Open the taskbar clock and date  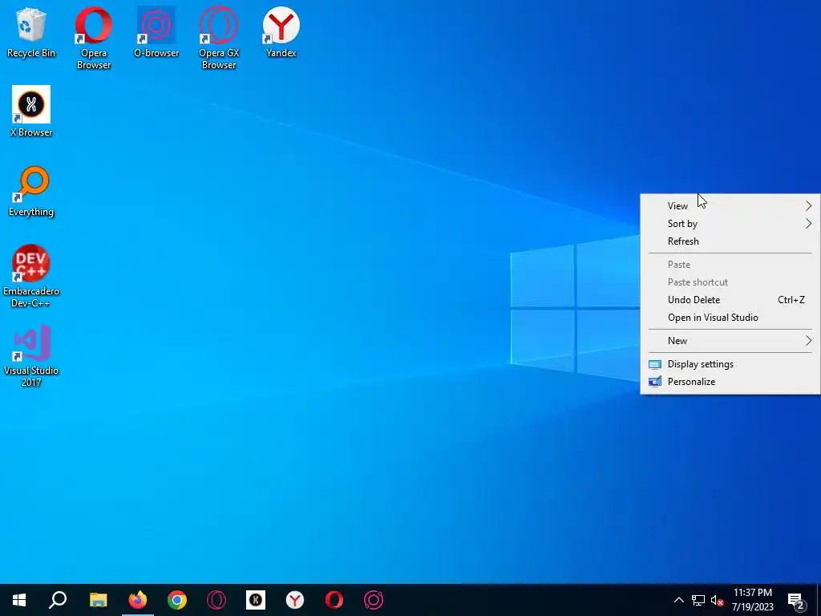[x=752, y=600]
